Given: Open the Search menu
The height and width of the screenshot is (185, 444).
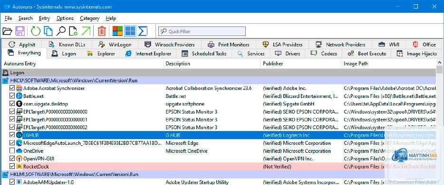Looking at the screenshot, I should click(x=26, y=18).
